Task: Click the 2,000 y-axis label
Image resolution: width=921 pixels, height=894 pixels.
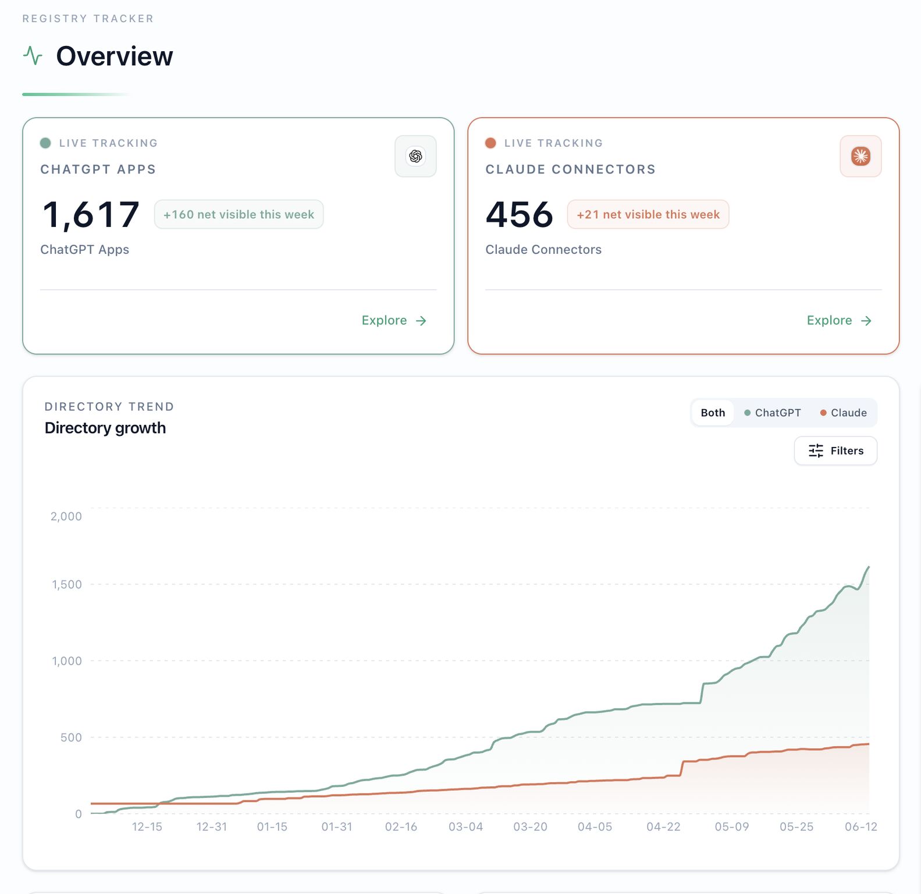Action: pyautogui.click(x=66, y=516)
